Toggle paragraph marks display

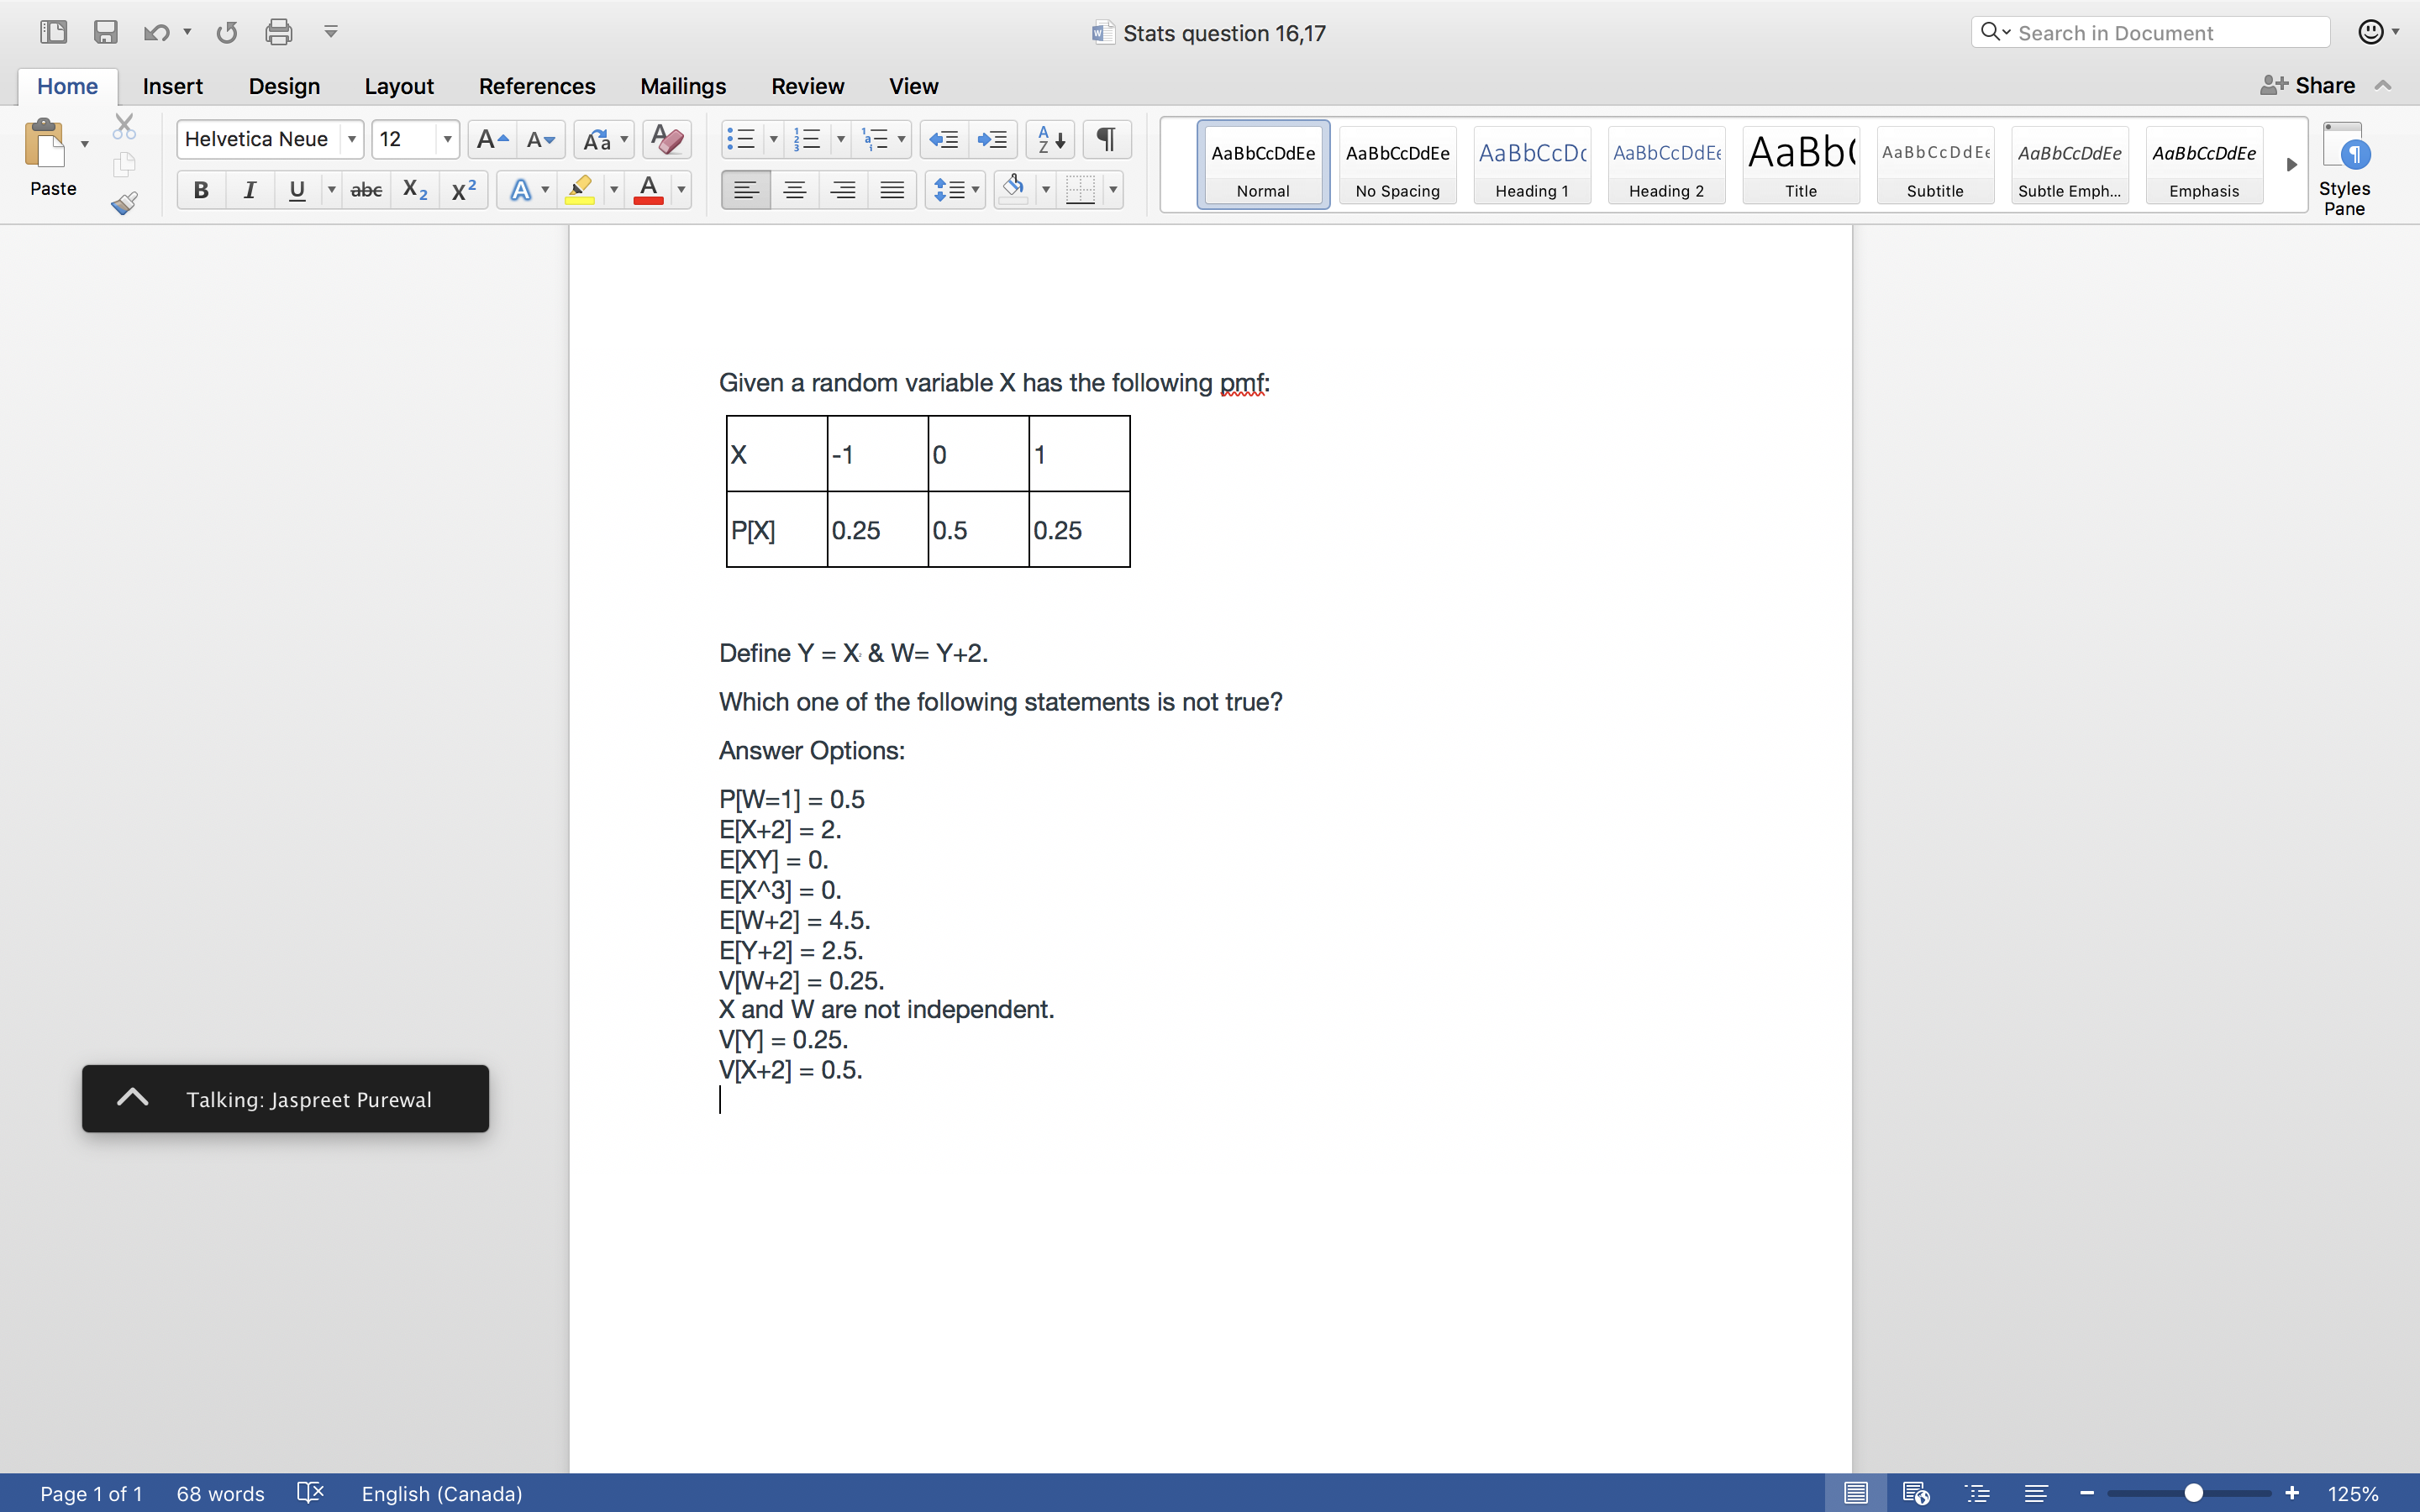tap(1105, 139)
